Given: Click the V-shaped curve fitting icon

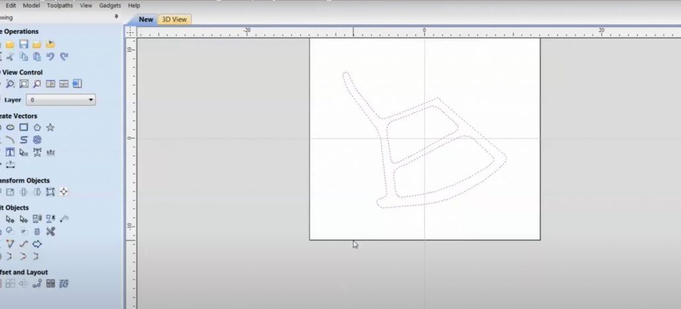Looking at the screenshot, I should 10,244.
